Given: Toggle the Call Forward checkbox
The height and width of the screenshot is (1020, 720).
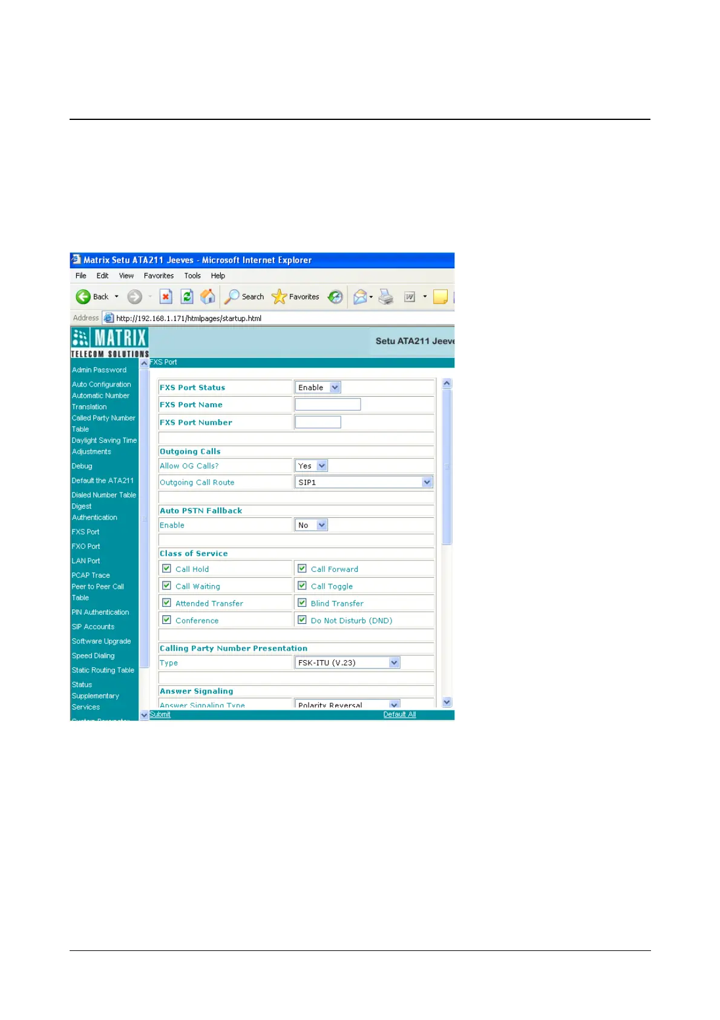Looking at the screenshot, I should (x=302, y=569).
